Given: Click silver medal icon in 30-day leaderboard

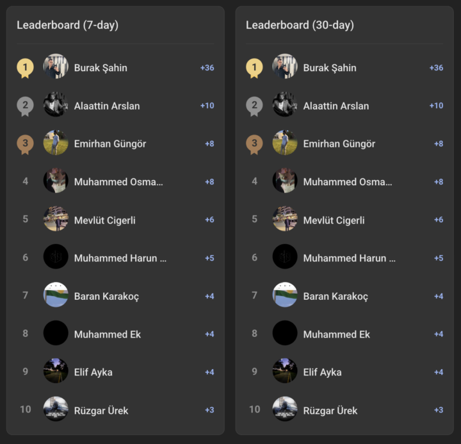Looking at the screenshot, I should click(254, 106).
